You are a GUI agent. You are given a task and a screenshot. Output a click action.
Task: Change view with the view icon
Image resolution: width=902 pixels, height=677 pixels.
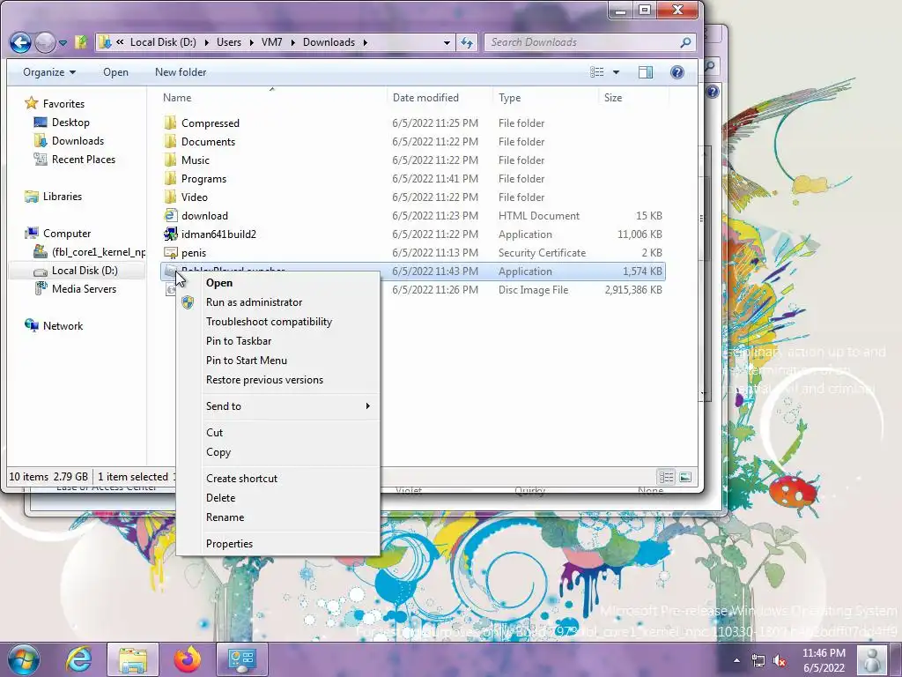(x=597, y=72)
